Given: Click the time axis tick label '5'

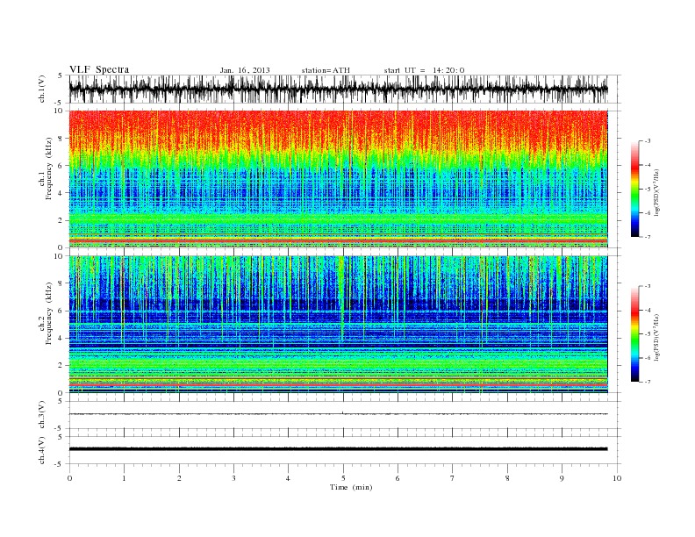Looking at the screenshot, I should click(343, 478).
